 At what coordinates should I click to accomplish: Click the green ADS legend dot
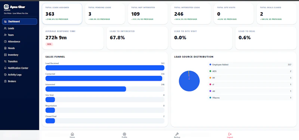click(x=210, y=71)
